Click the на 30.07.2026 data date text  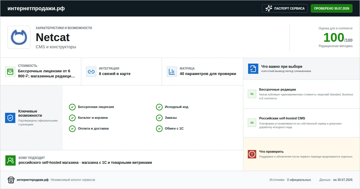343,180
